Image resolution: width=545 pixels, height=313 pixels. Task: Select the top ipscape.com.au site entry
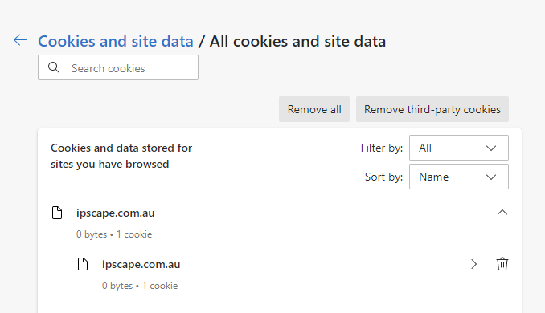point(116,213)
